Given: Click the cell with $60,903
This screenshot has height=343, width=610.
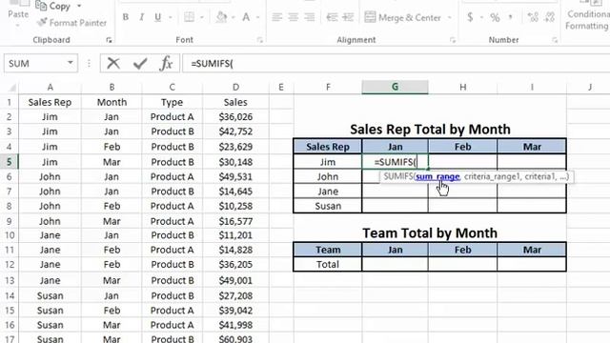Looking at the screenshot, I should pos(235,338).
